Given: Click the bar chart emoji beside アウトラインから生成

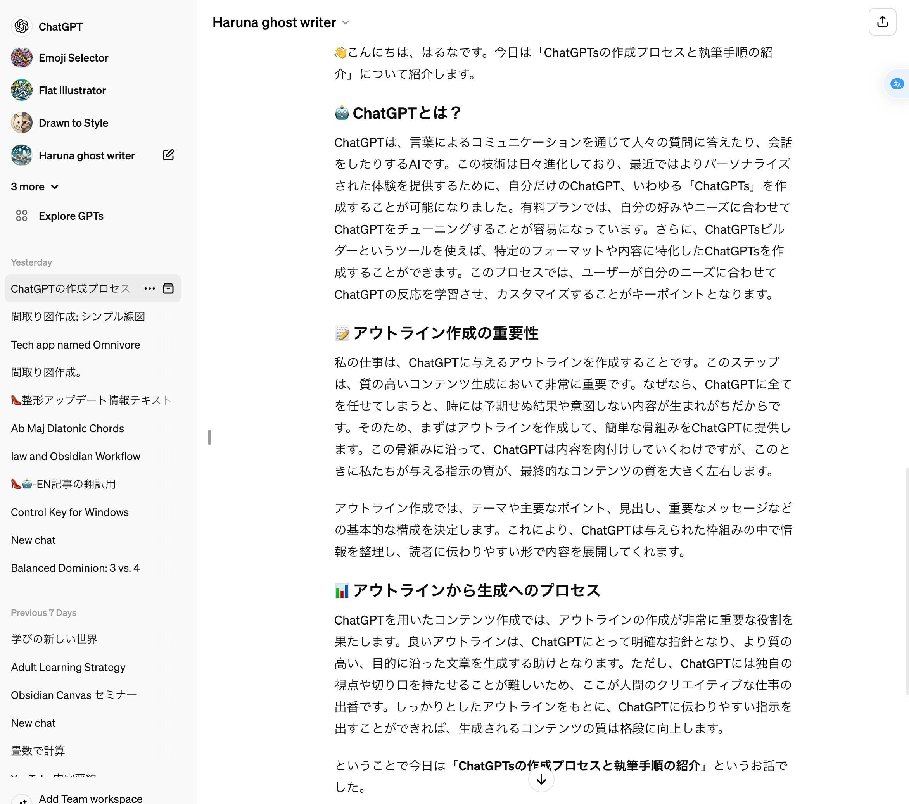Looking at the screenshot, I should (342, 590).
